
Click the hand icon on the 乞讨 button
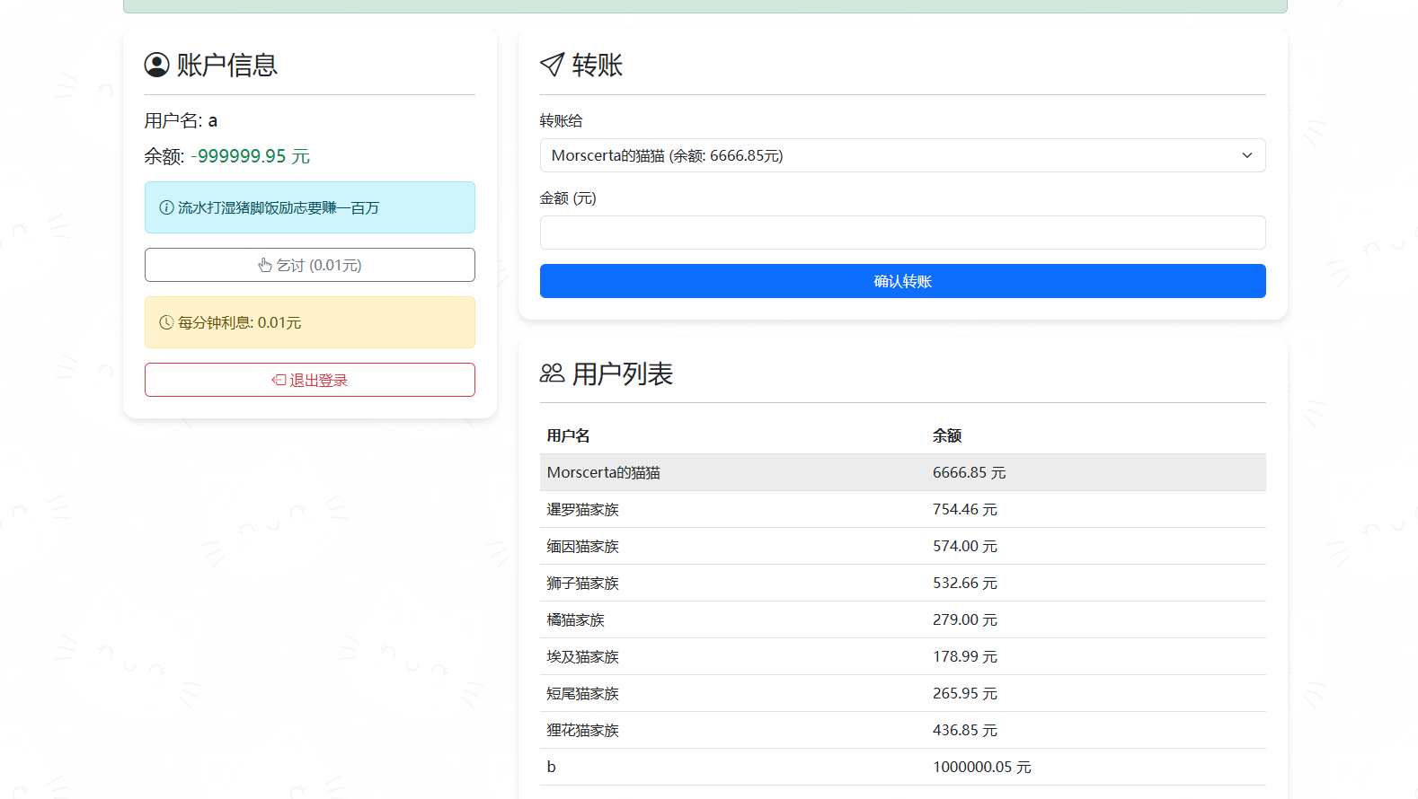265,265
